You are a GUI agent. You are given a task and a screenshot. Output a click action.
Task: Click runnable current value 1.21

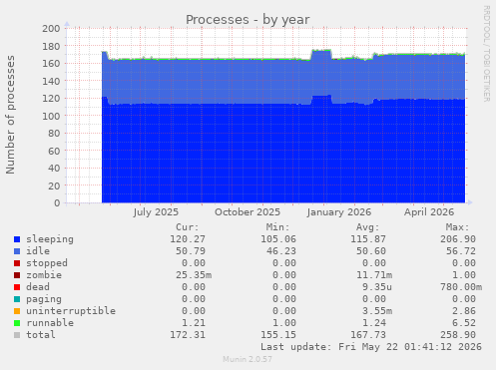pyautogui.click(x=194, y=323)
